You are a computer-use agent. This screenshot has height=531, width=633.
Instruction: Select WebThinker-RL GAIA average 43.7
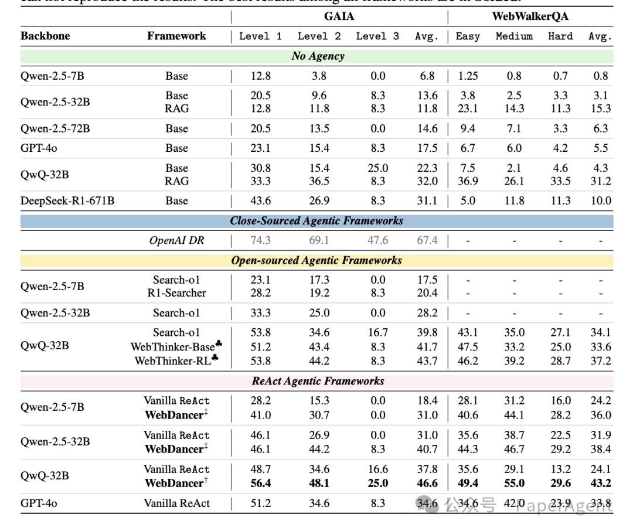click(427, 361)
